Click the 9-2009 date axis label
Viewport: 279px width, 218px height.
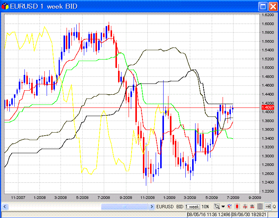coord(255,197)
